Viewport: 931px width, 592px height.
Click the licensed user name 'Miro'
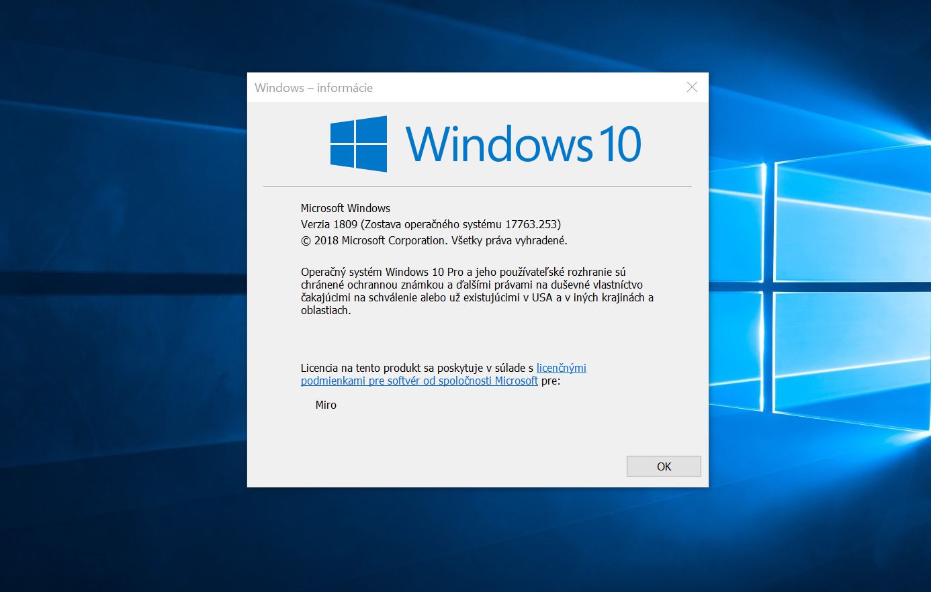(x=326, y=405)
